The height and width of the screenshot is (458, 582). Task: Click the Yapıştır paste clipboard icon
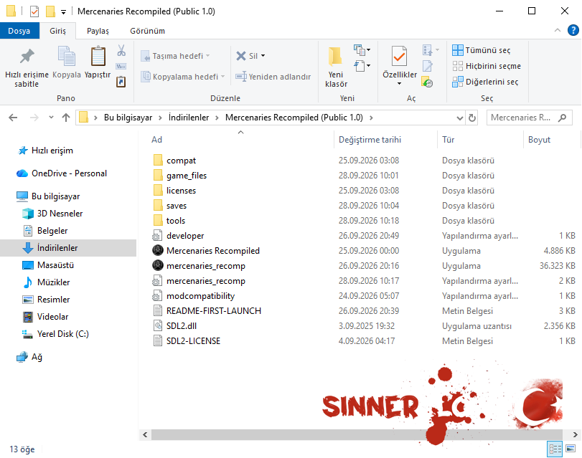pos(98,57)
